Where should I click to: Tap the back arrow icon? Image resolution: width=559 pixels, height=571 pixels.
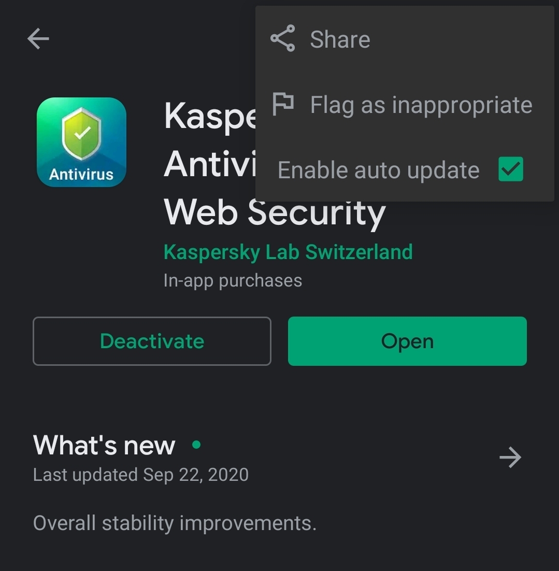click(38, 38)
